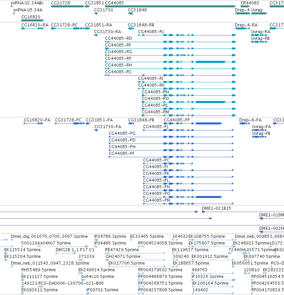Click protein CG44085-PG
Viewport: 284px width, 295px height.
coord(171,137)
